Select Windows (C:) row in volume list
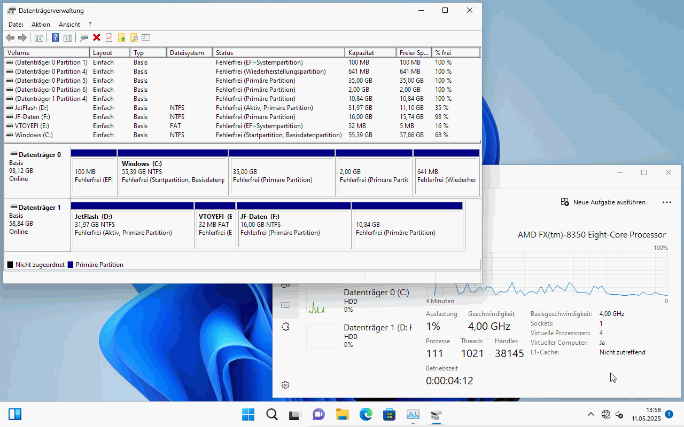Viewport: 684px width, 427px height. pyautogui.click(x=243, y=135)
